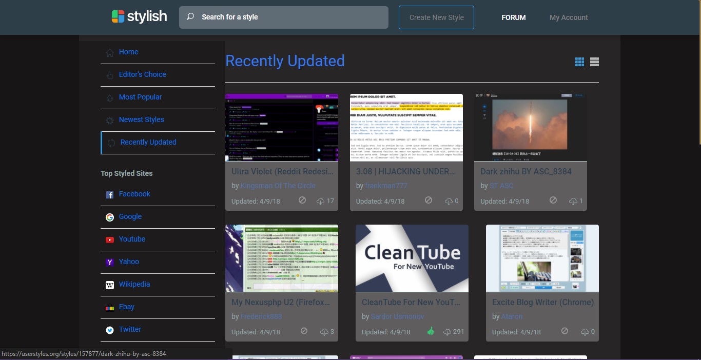Click the Most Popular flame icon
Image resolution: width=701 pixels, height=360 pixels.
coord(110,97)
